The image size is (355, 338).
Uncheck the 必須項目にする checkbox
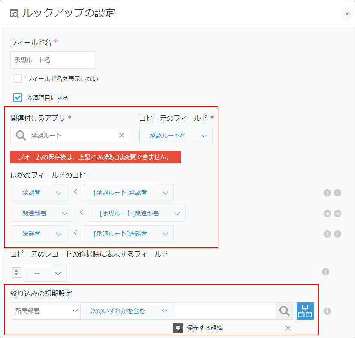(x=17, y=97)
